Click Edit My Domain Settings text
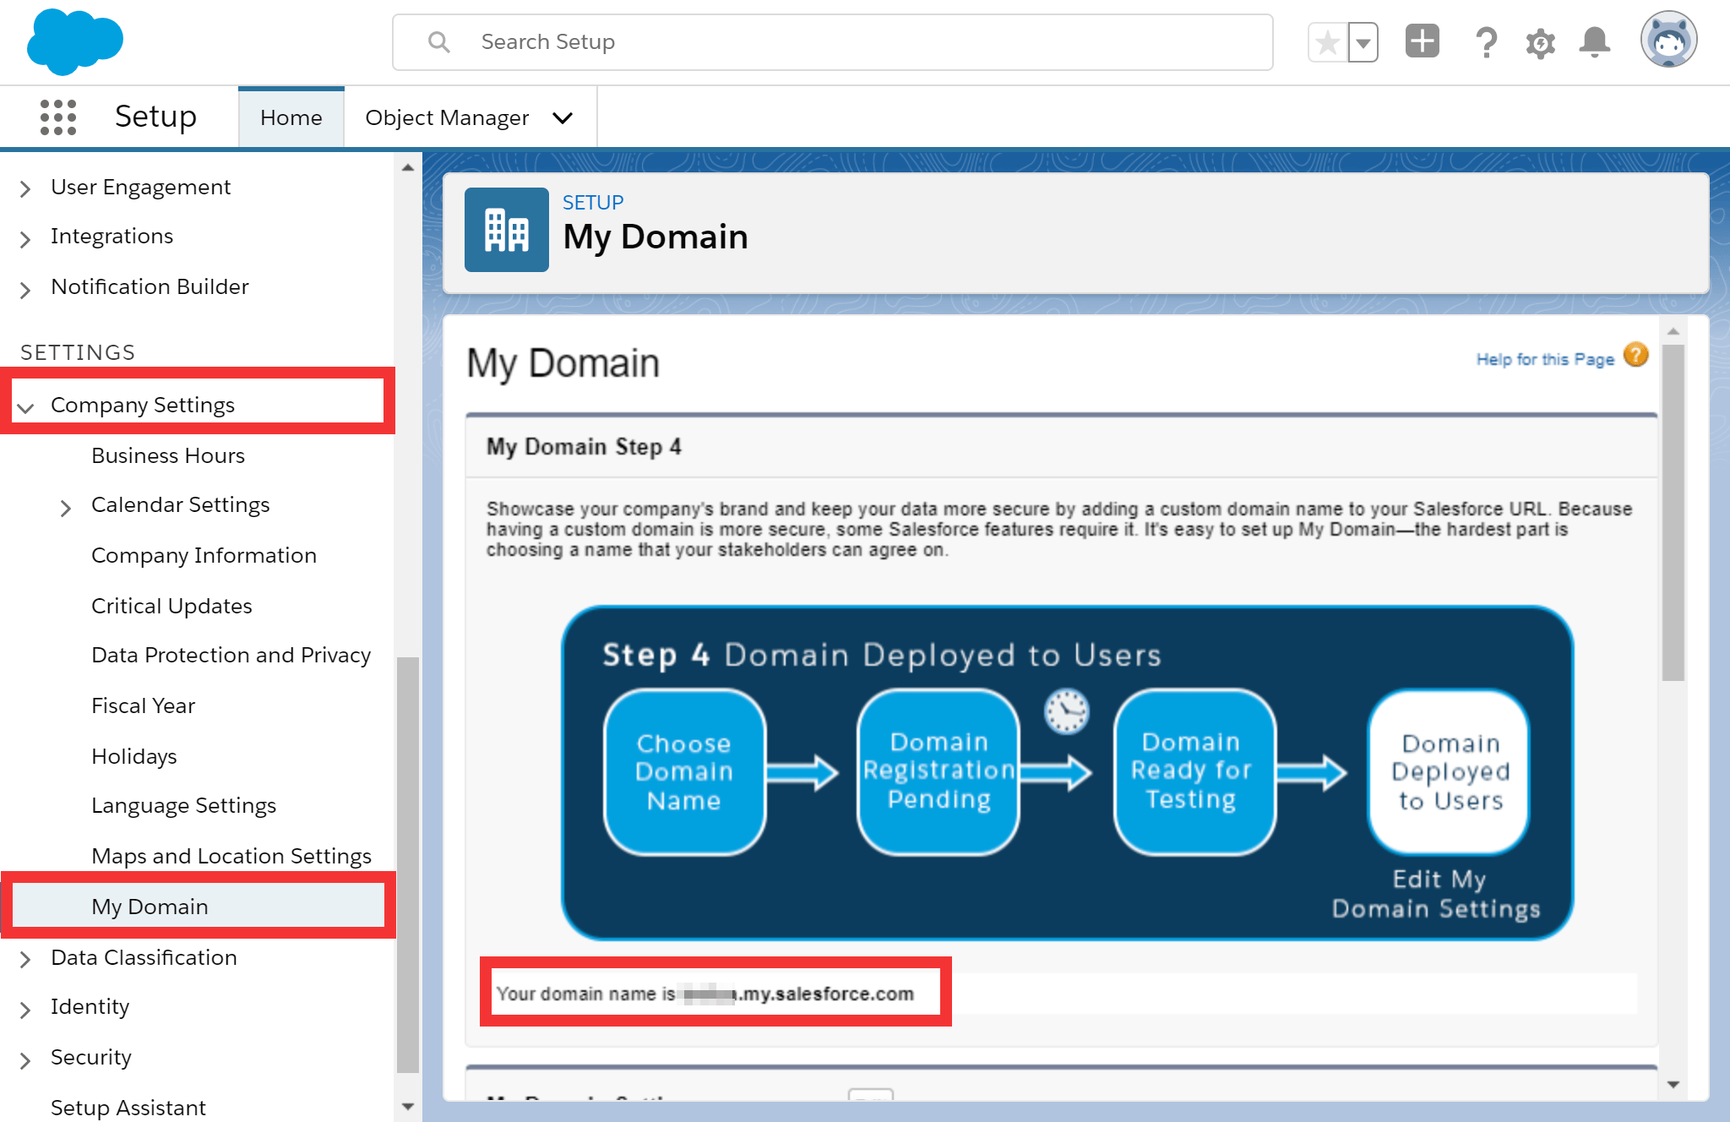 tap(1437, 894)
